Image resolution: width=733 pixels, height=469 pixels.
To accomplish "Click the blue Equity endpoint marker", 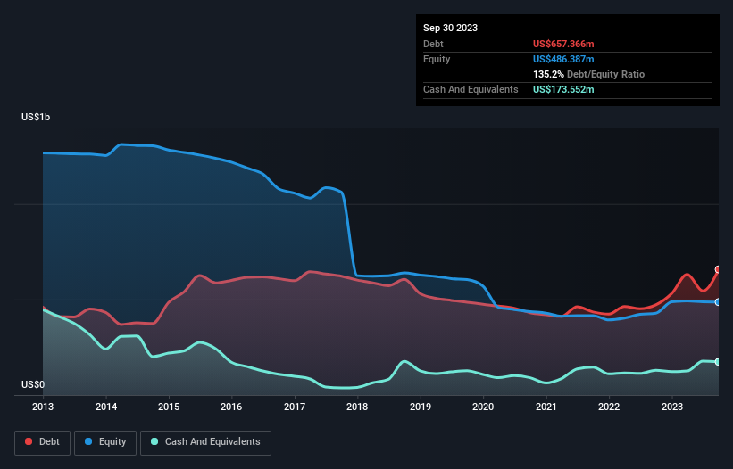I will [718, 302].
